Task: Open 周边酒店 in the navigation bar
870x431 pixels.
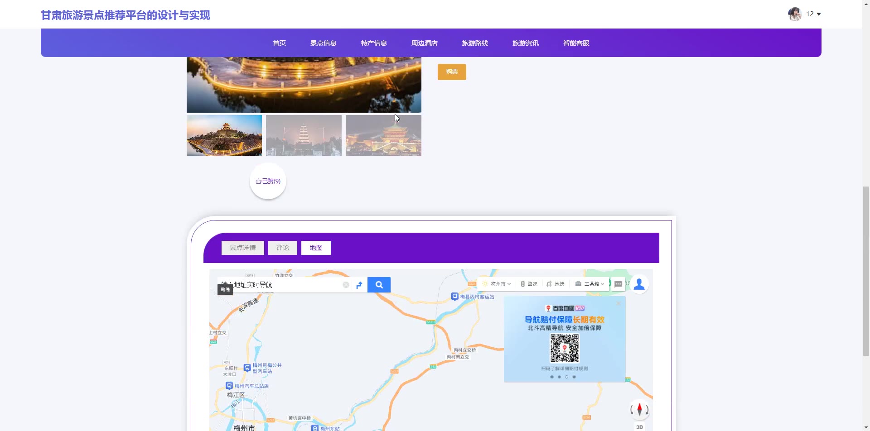Action: point(425,43)
